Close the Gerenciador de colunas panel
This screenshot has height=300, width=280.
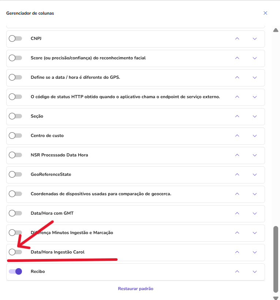pyautogui.click(x=265, y=13)
